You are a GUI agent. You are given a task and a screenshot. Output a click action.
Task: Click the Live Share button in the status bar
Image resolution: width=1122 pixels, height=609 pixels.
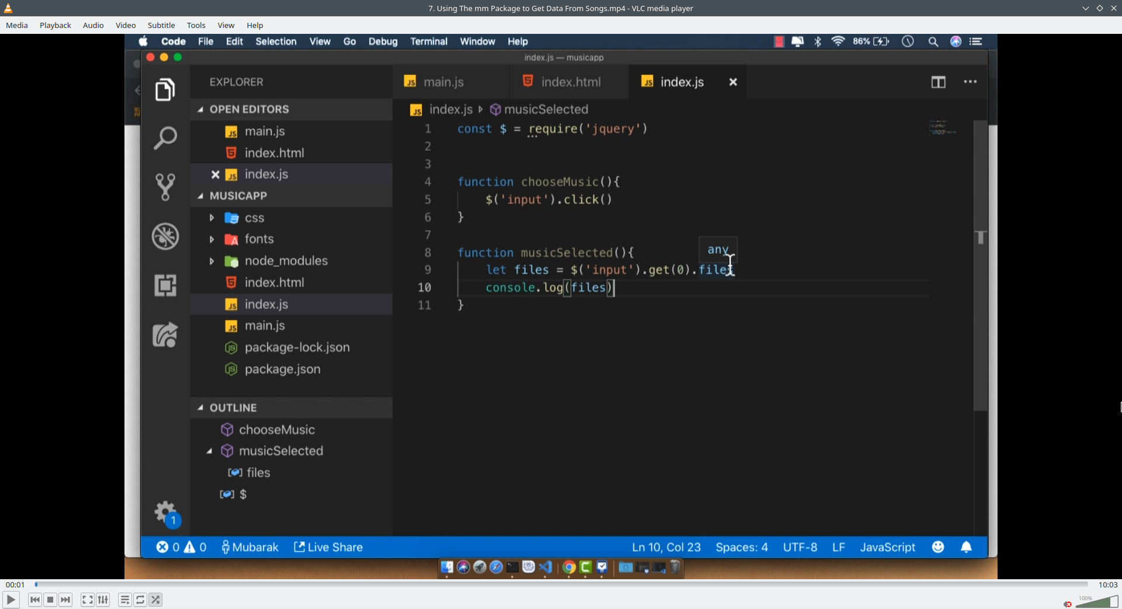click(x=328, y=547)
